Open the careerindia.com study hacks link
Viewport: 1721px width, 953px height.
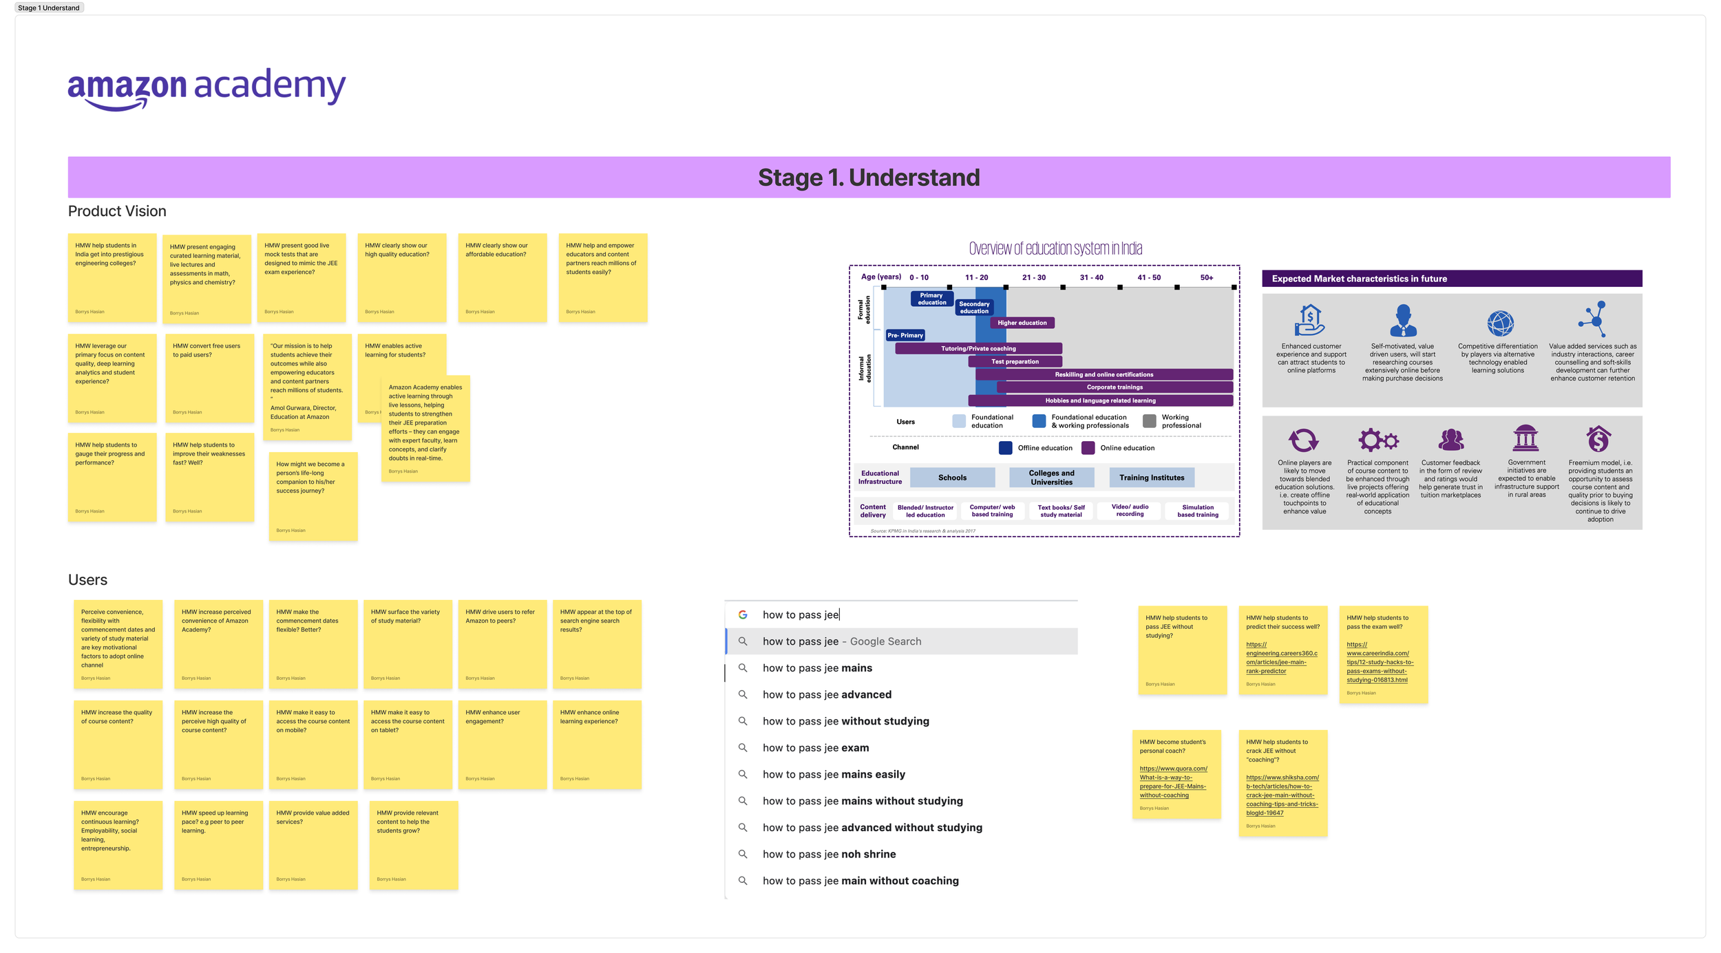(x=1380, y=662)
